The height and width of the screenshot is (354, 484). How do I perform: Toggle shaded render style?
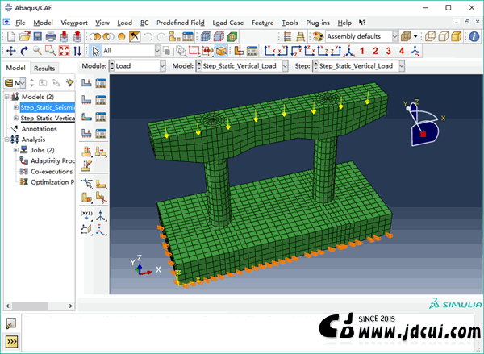click(x=457, y=37)
